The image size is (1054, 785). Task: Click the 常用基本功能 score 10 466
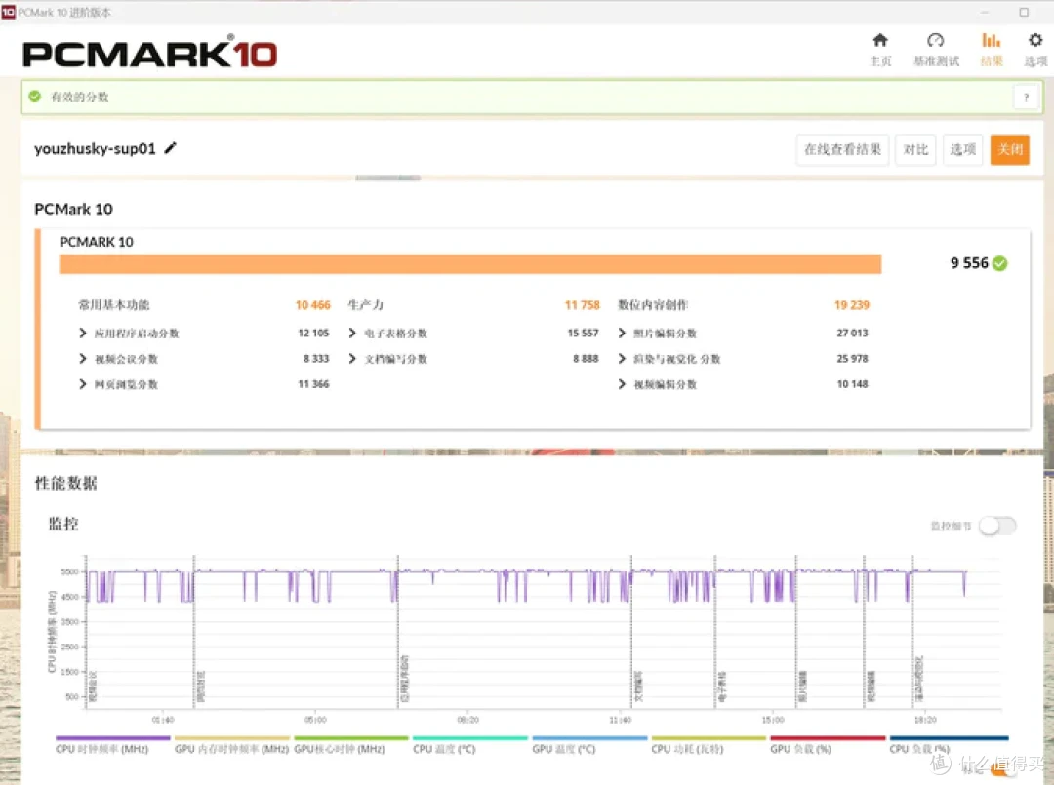(x=312, y=305)
